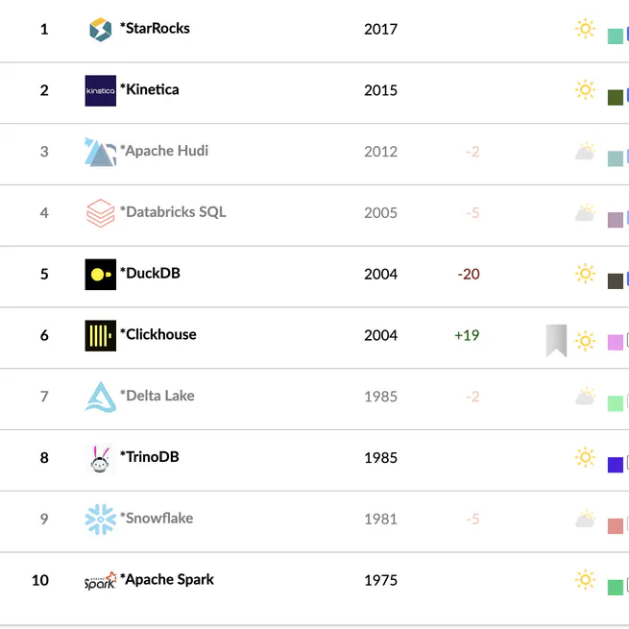Click the Snowflake logo icon
Viewport: 629px width, 629px height.
click(100, 520)
